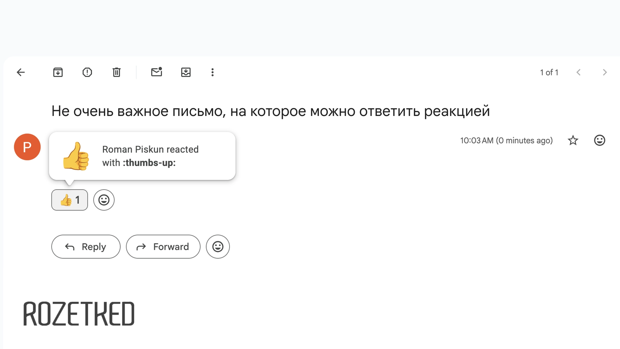View the Roman Piskun reaction tooltip

click(142, 155)
